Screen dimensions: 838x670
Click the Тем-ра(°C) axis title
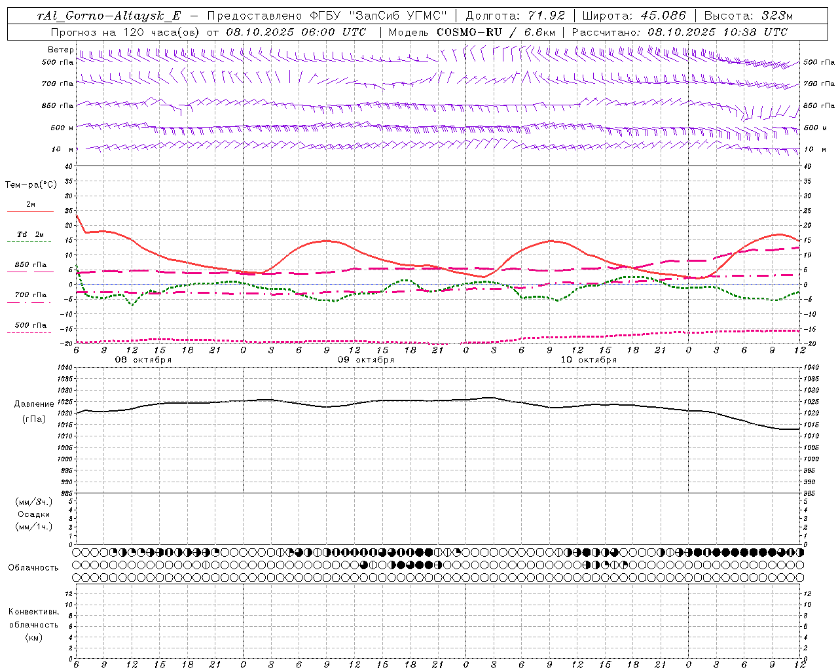(x=31, y=185)
